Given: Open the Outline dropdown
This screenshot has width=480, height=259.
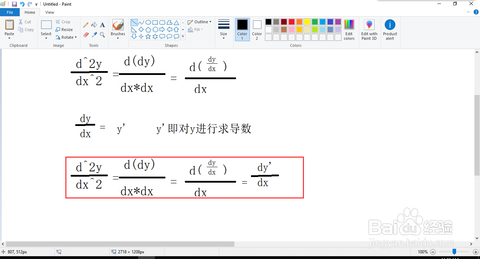Looking at the screenshot, I should pyautogui.click(x=199, y=21).
